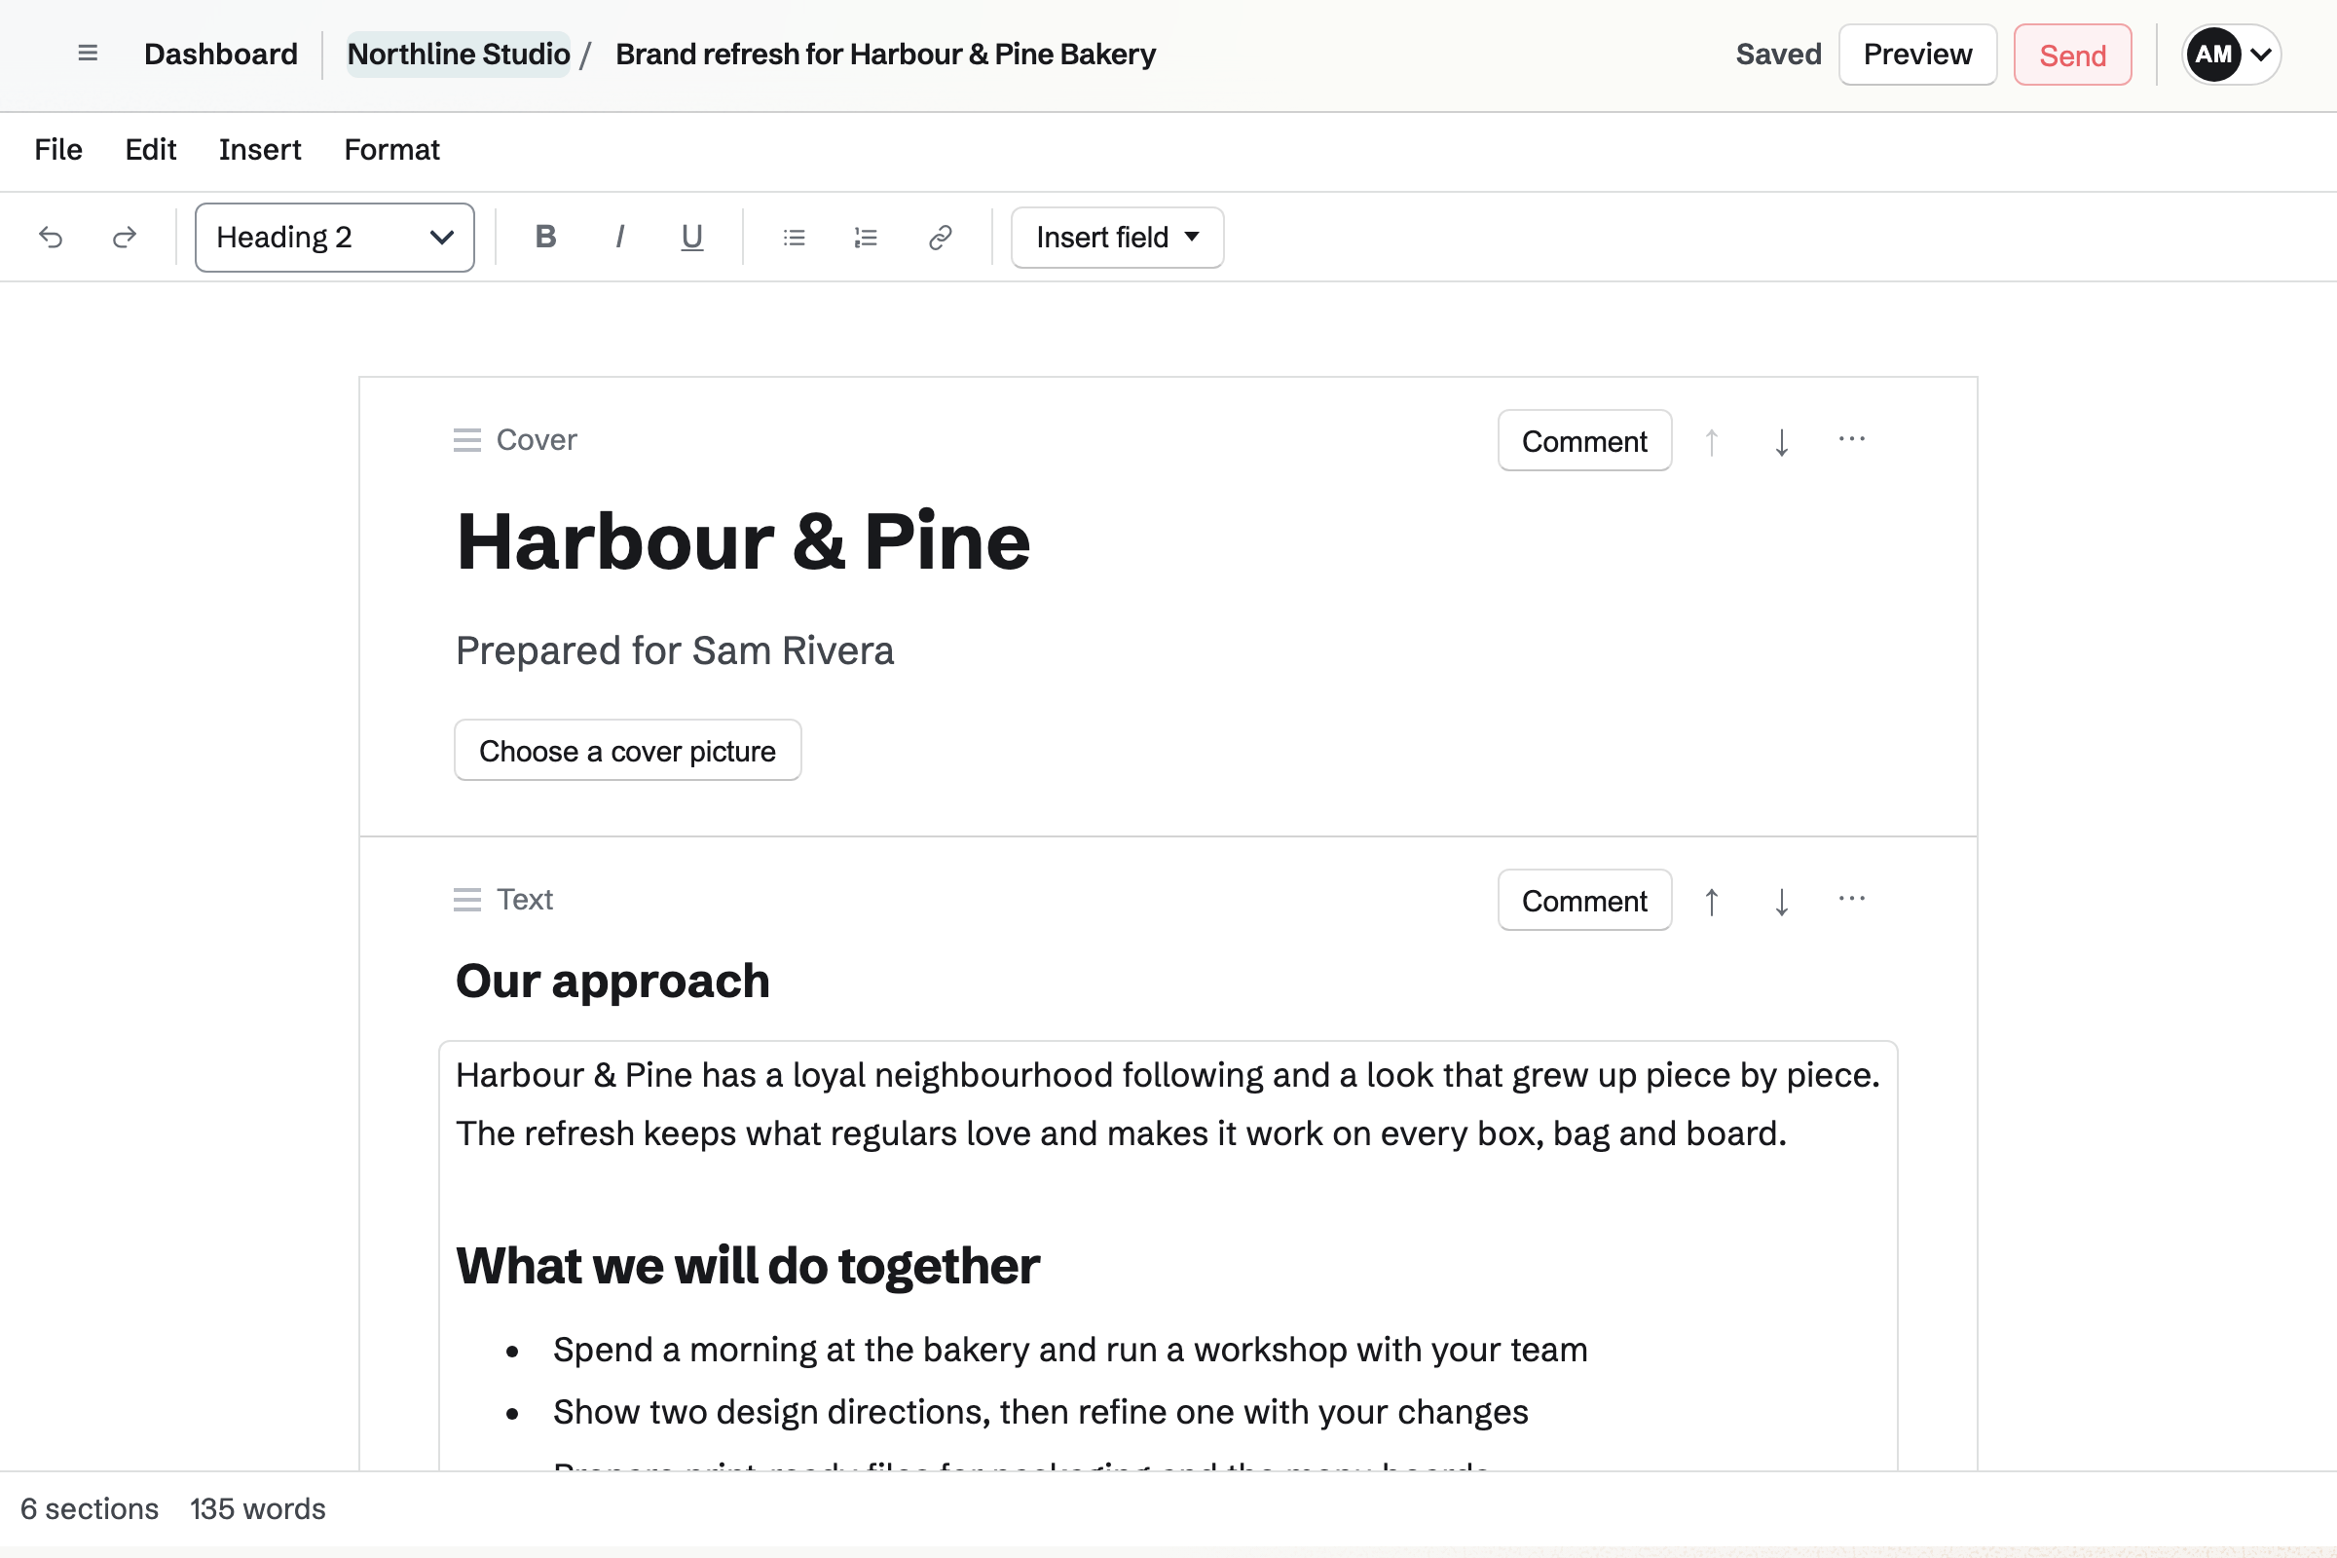Click the redo arrow icon
This screenshot has width=2337, height=1558.
click(x=125, y=238)
